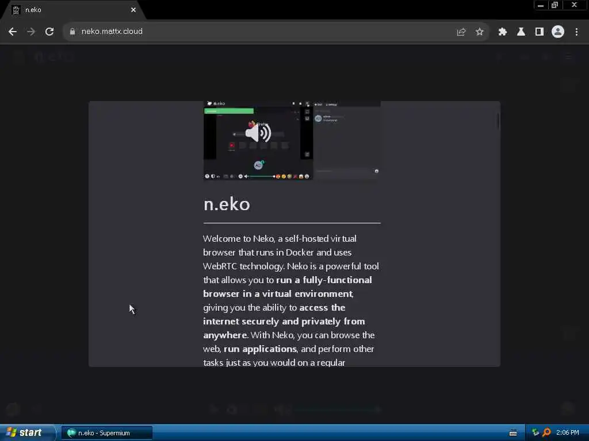Toggle the browser side panel
This screenshot has width=589, height=441.
point(540,32)
